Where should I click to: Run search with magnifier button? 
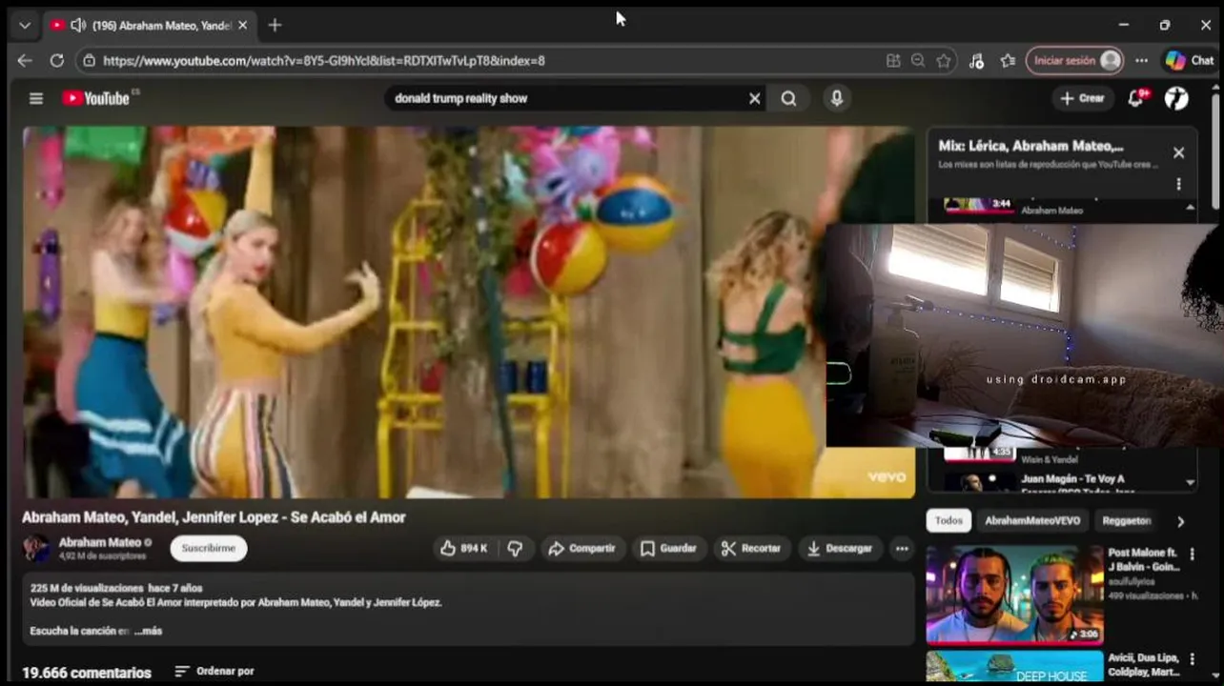pos(788,98)
